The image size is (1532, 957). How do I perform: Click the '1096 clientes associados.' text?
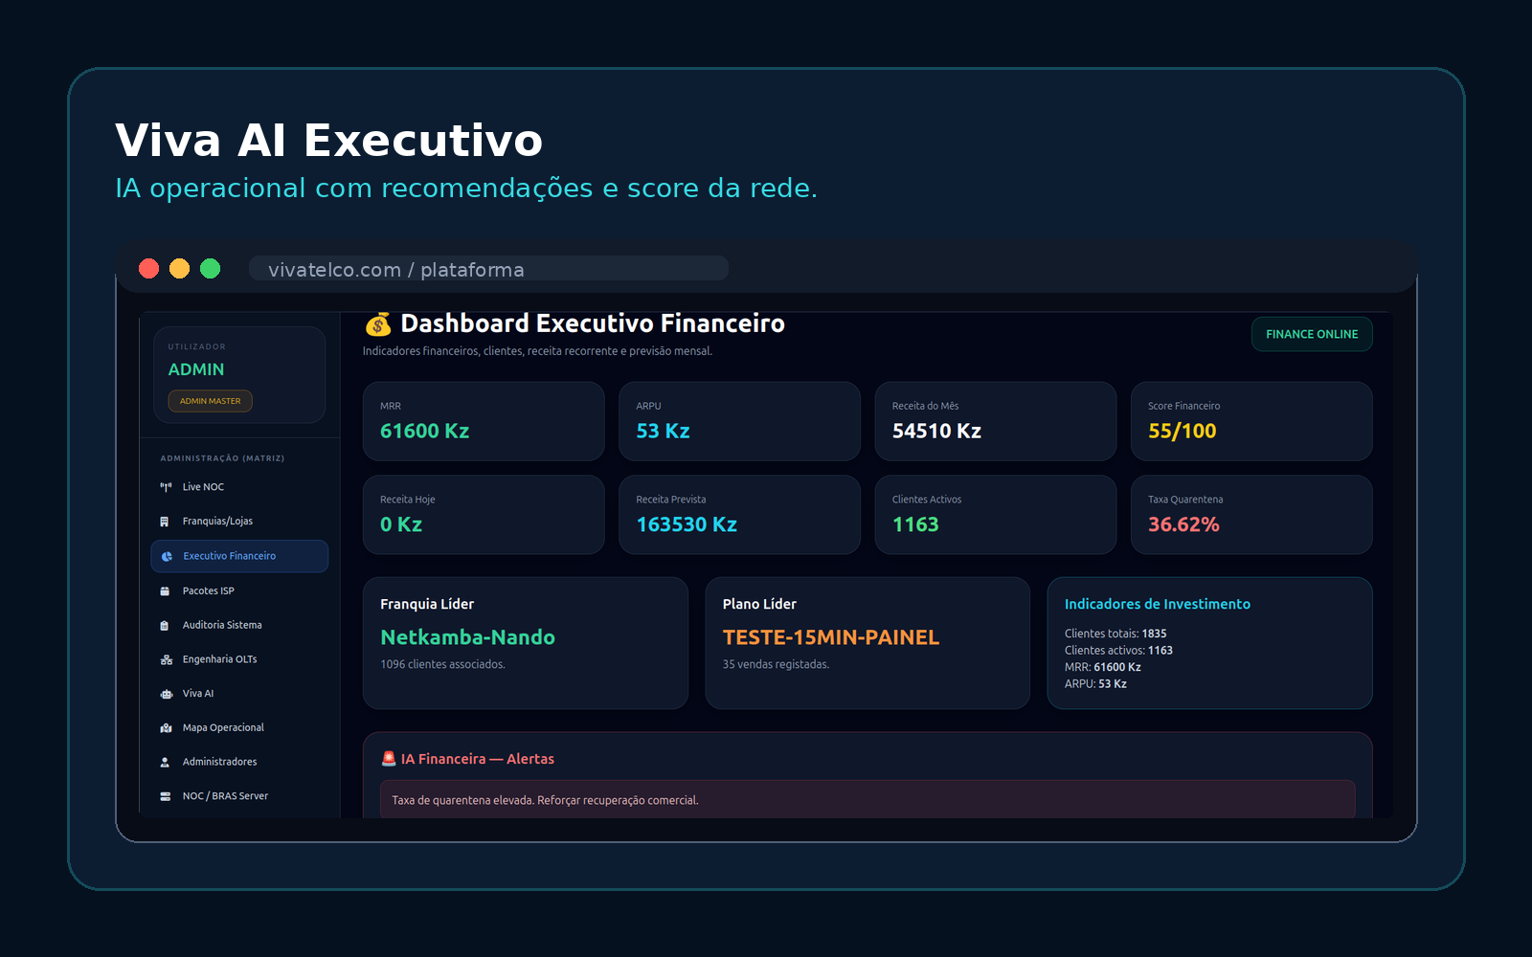pos(442,664)
